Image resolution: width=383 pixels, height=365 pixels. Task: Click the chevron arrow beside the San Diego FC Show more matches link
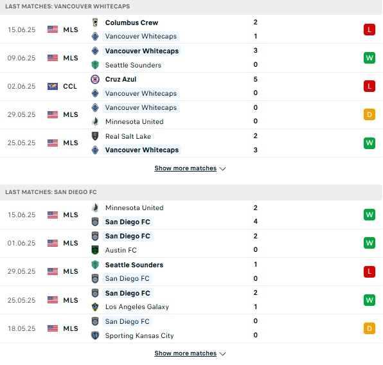pos(222,354)
